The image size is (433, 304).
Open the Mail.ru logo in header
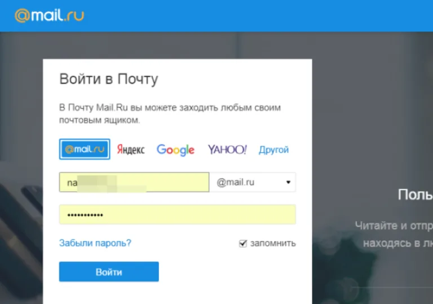click(x=49, y=15)
